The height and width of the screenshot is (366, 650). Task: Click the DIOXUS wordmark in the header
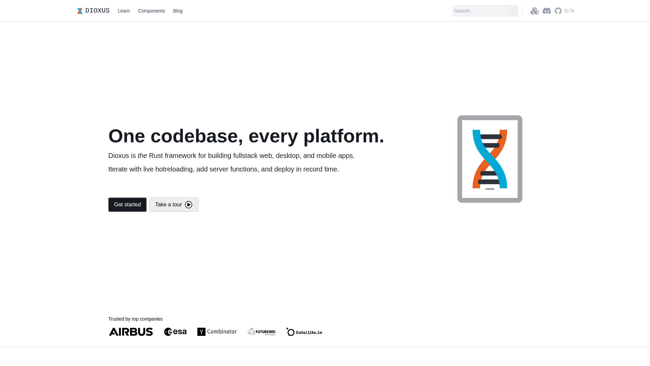click(97, 11)
